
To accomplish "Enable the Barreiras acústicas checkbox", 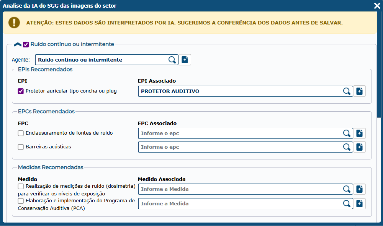I will 21,147.
